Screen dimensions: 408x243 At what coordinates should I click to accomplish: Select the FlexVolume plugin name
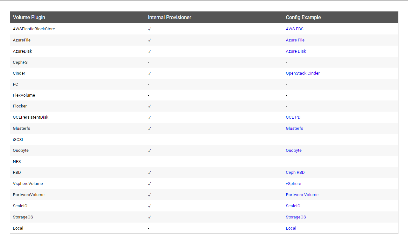(x=24, y=95)
